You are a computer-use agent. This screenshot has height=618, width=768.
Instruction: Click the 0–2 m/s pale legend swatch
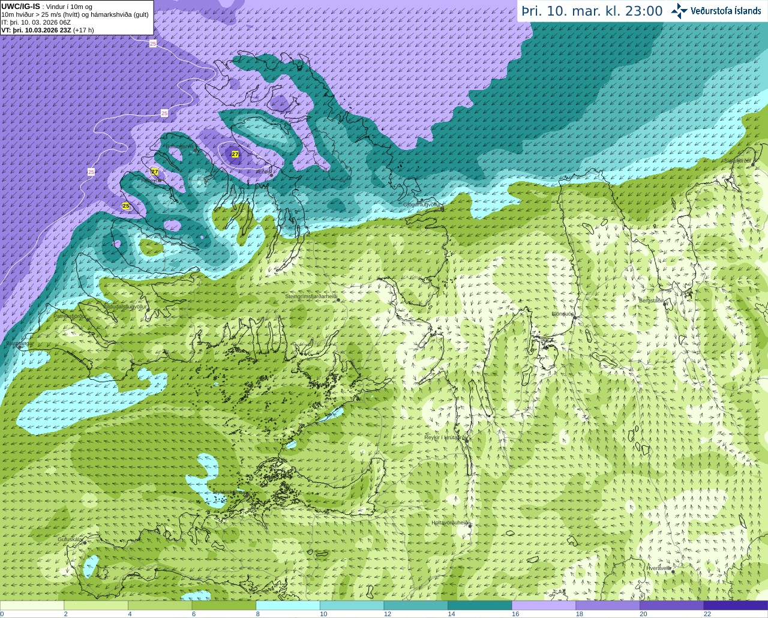(x=32, y=605)
